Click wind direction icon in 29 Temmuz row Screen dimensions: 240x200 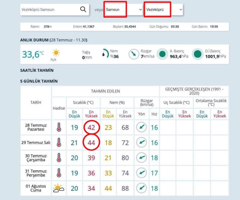(x=141, y=142)
